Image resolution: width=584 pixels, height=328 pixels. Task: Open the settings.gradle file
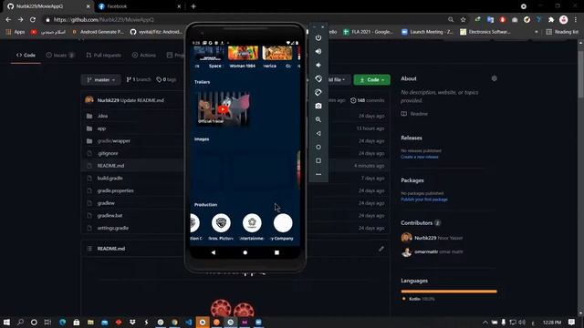(x=113, y=228)
